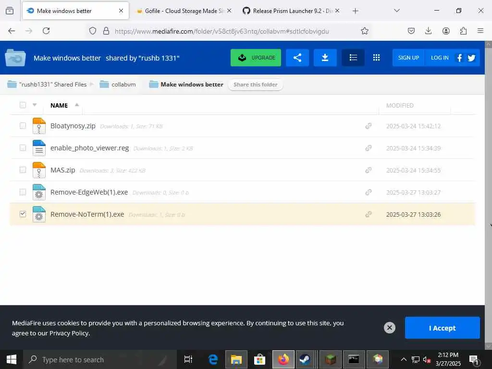The image size is (492, 369).
Task: Dismiss cookie banner with X icon
Action: coord(389,328)
